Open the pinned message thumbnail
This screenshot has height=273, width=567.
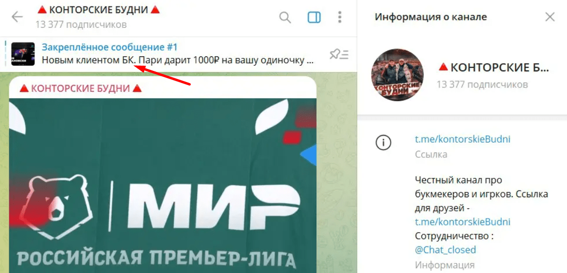23,54
